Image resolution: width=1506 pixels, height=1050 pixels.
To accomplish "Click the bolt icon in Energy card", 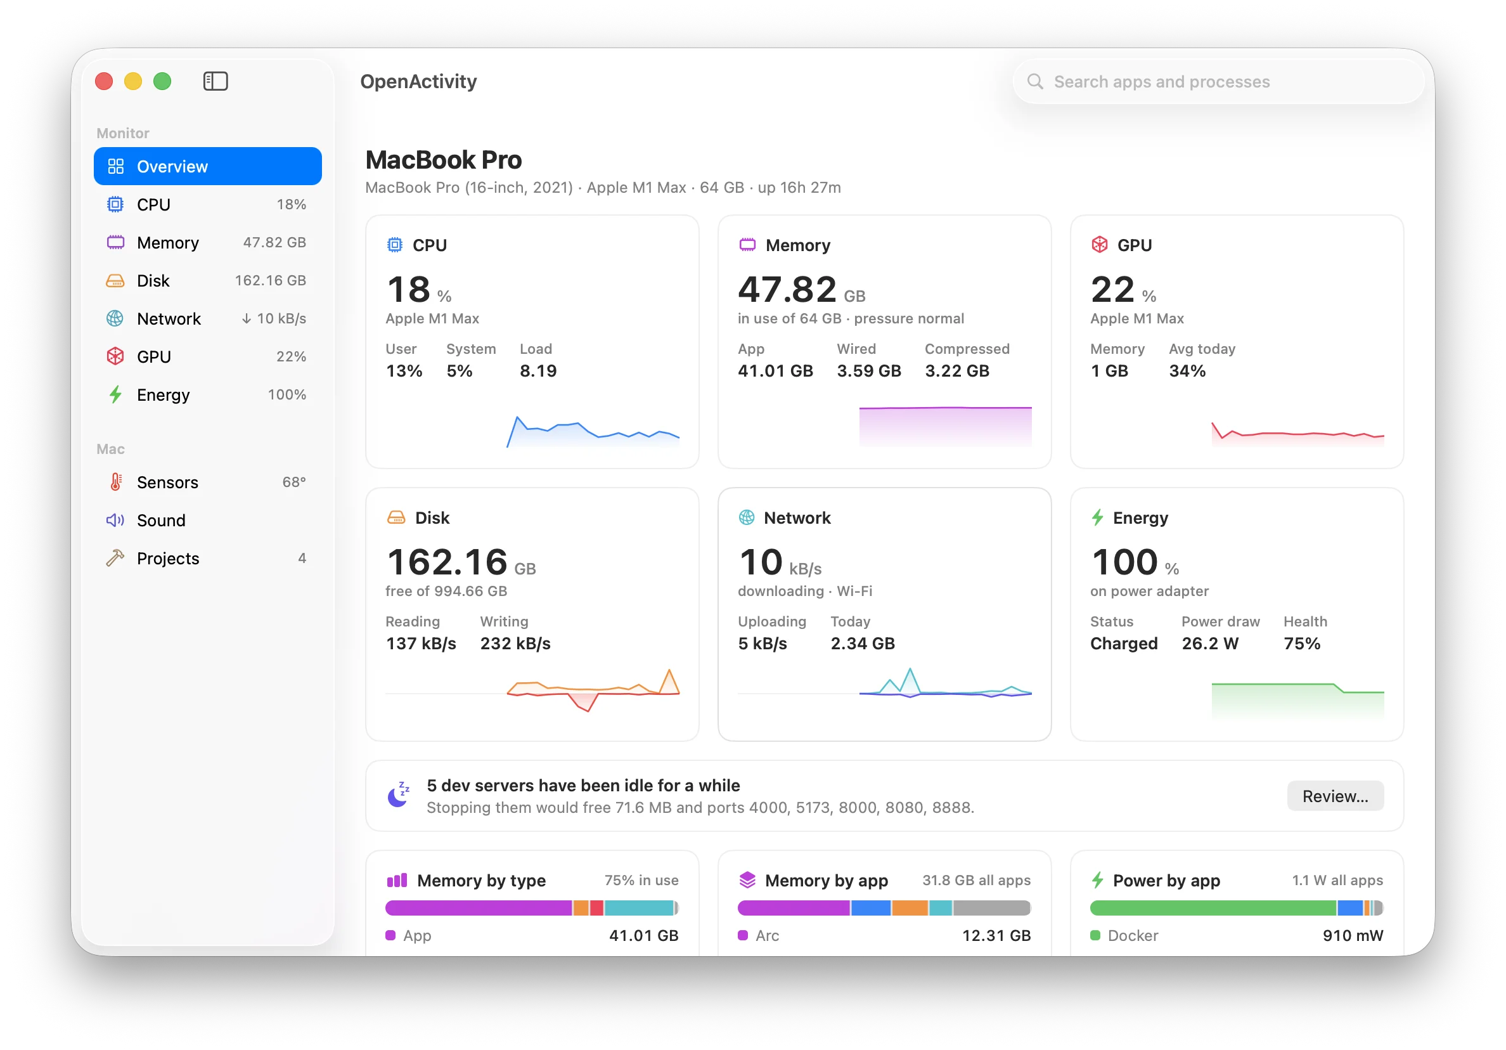I will 1097,517.
